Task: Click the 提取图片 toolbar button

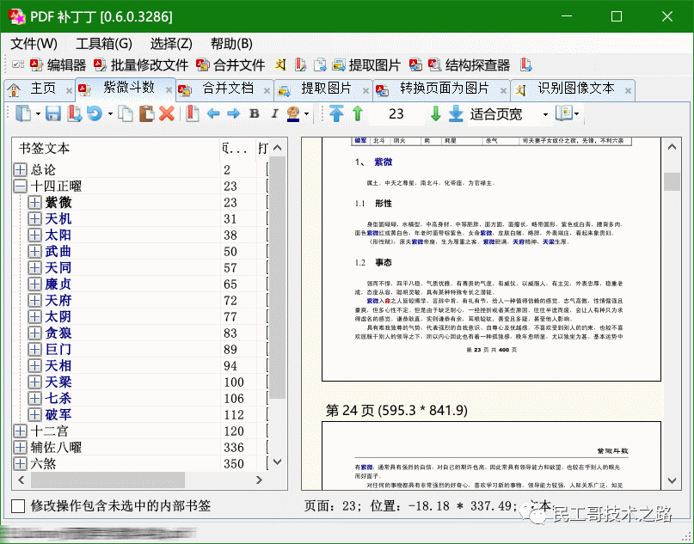Action: click(366, 65)
